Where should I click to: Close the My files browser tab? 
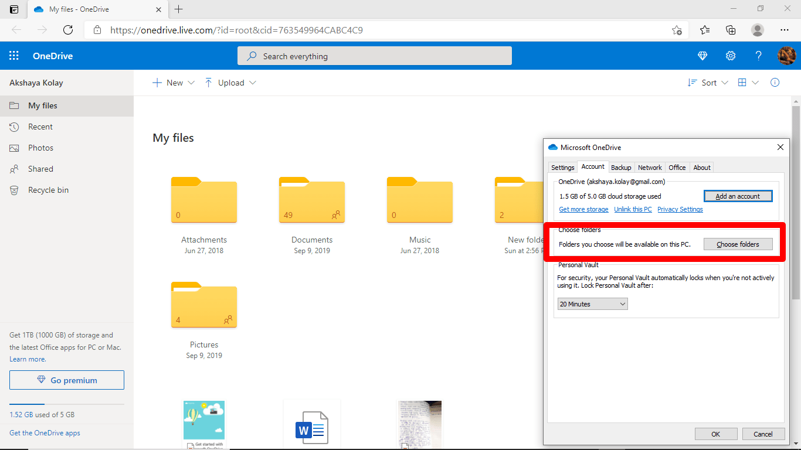pos(158,9)
